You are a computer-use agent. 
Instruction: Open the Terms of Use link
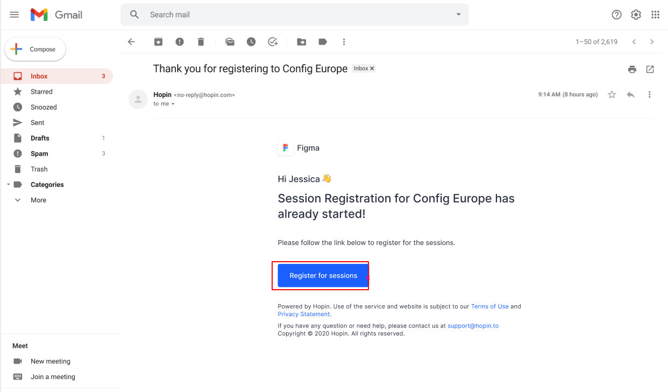(x=490, y=306)
